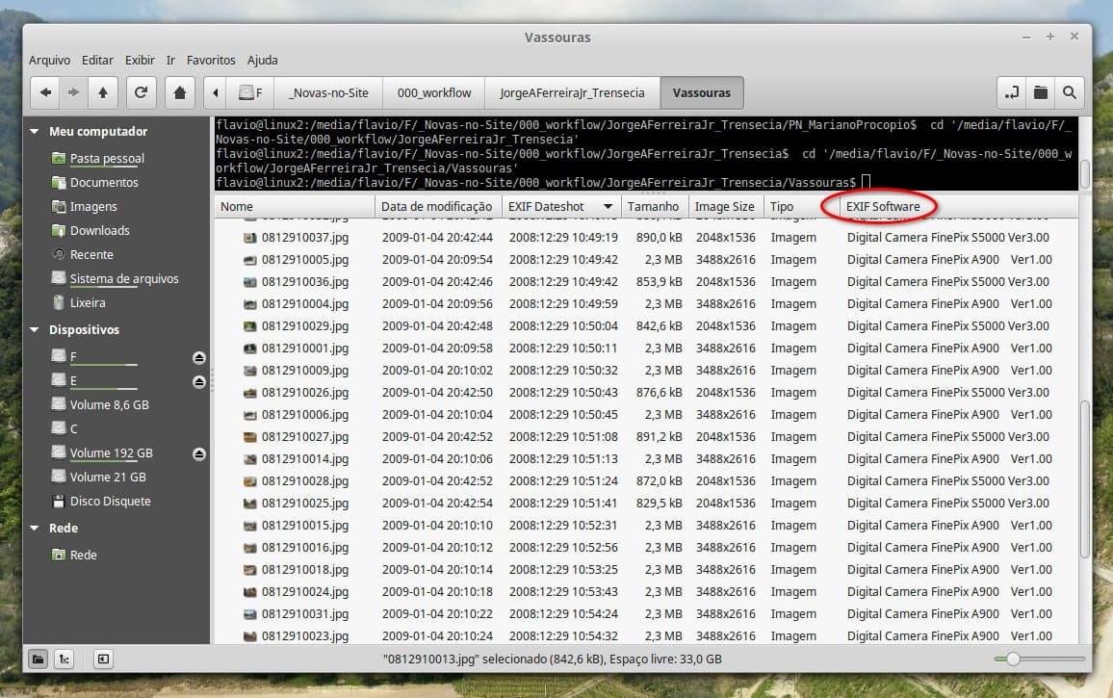This screenshot has height=698, width=1113.
Task: Eject Volume 192 GB
Action: click(199, 453)
